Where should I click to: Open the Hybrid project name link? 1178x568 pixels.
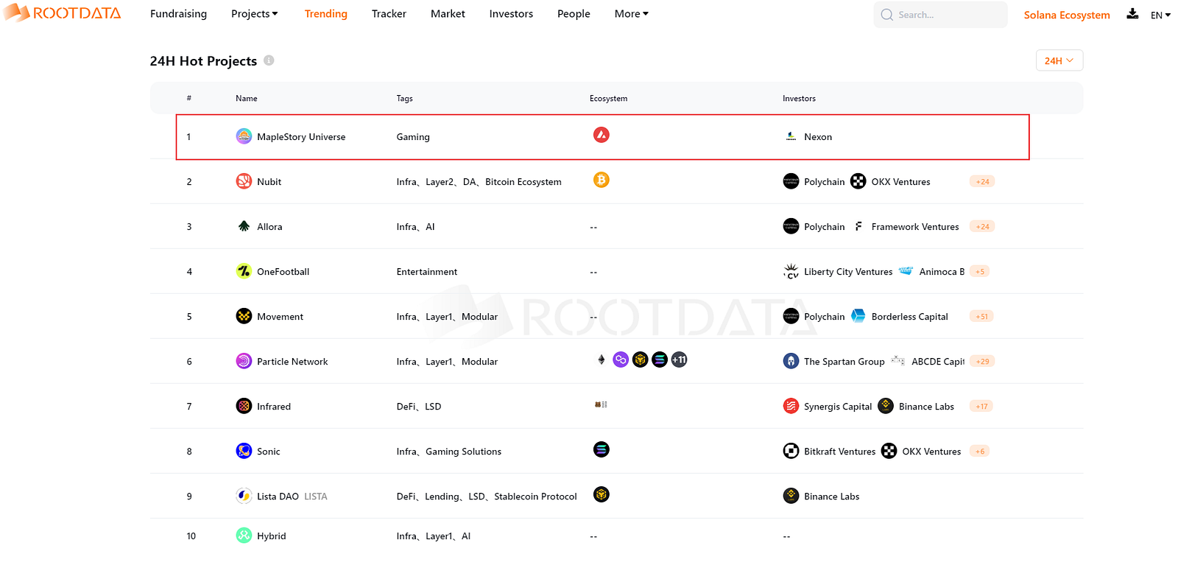271,536
